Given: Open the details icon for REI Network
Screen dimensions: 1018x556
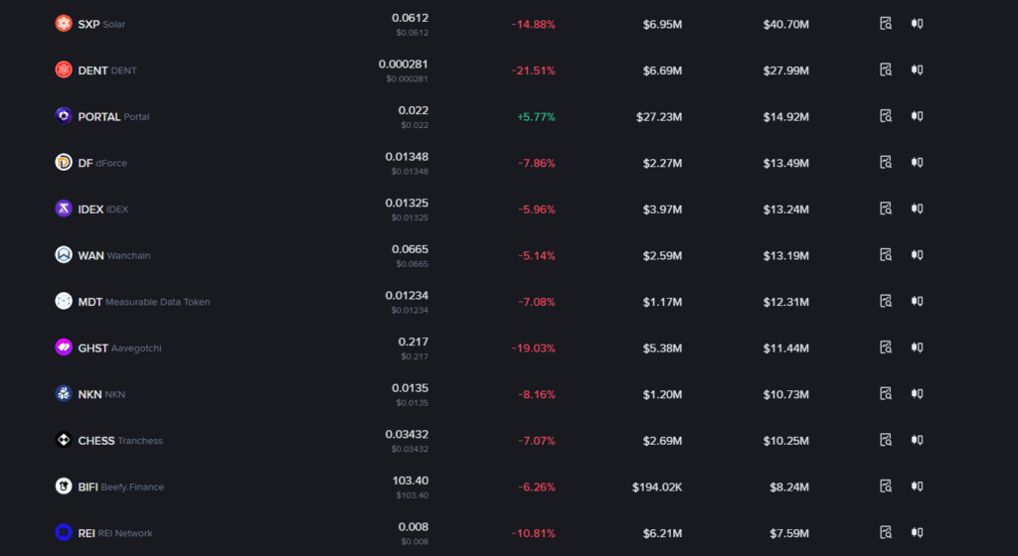Looking at the screenshot, I should click(886, 532).
